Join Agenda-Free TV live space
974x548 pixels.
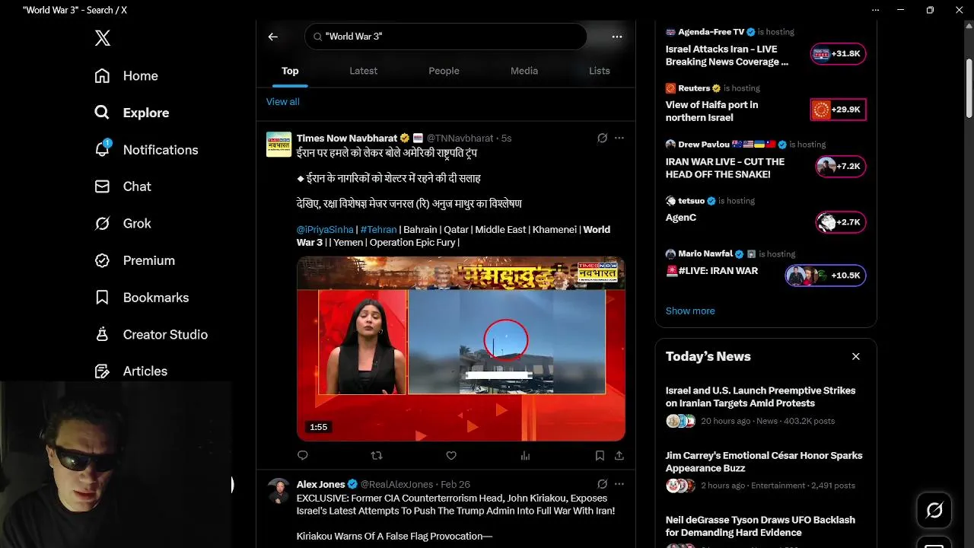pos(839,54)
